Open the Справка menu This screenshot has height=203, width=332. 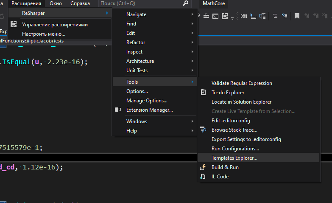coord(80,3)
